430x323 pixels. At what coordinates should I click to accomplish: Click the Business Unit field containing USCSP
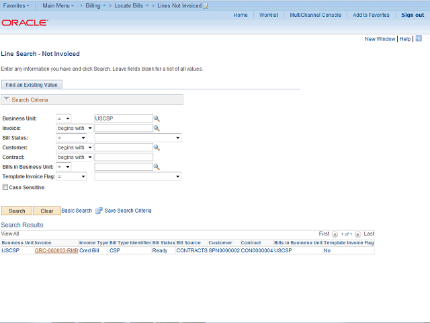tap(124, 118)
